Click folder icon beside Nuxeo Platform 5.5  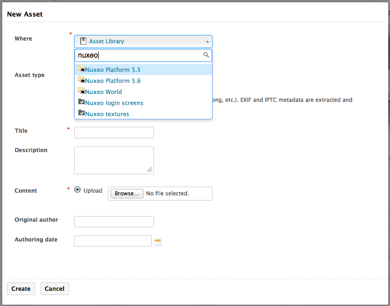click(82, 69)
